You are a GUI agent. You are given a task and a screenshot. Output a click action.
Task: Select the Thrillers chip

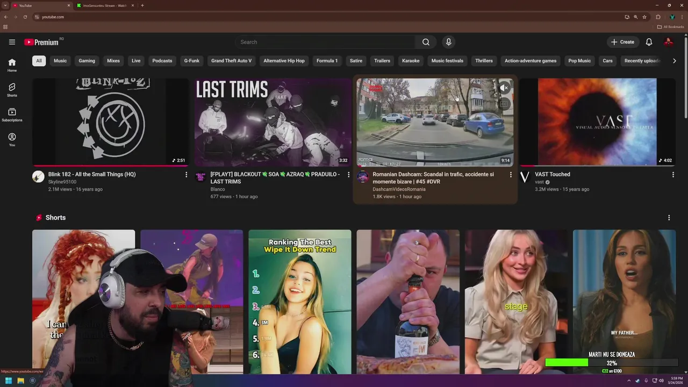tap(484, 61)
